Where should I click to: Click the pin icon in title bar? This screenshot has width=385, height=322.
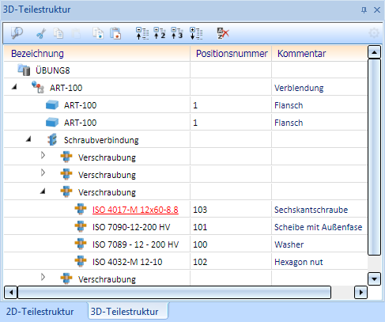tap(364, 10)
